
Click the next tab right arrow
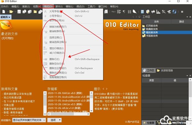(x=136, y=17)
